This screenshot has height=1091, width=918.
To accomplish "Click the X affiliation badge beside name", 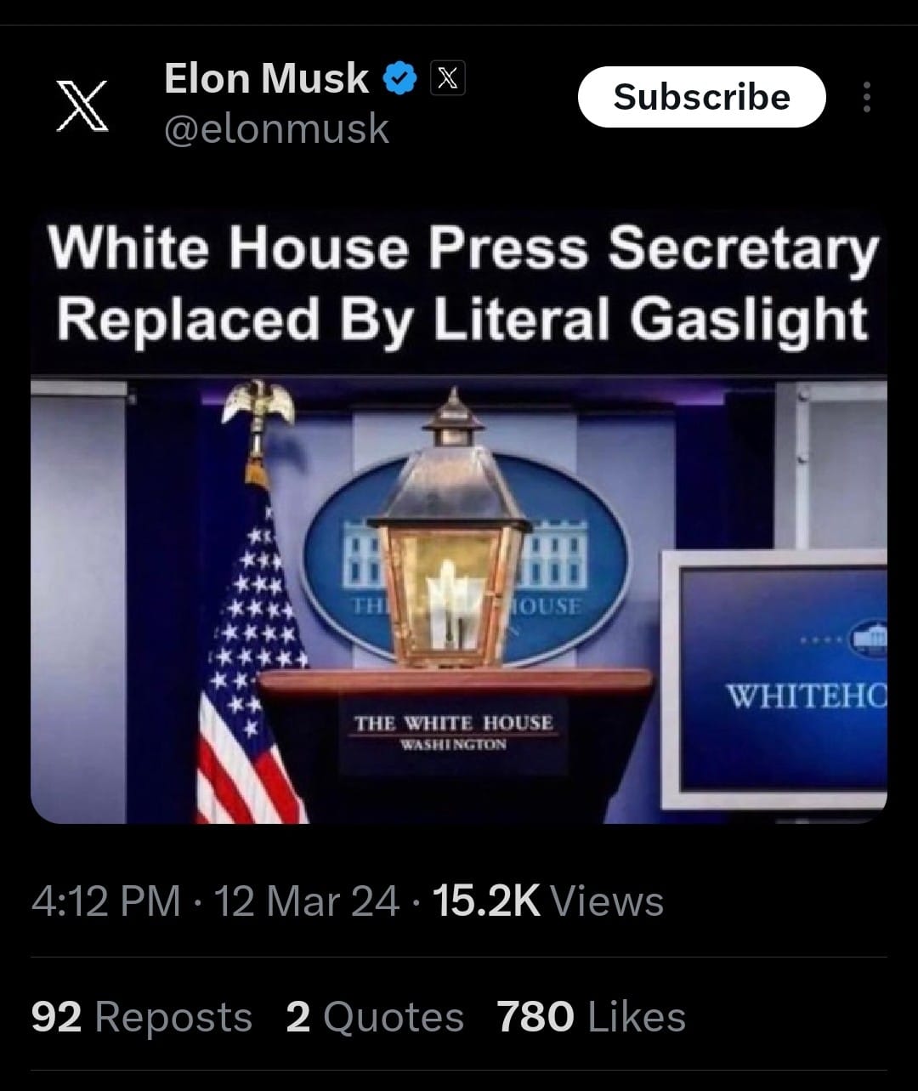I will (448, 78).
